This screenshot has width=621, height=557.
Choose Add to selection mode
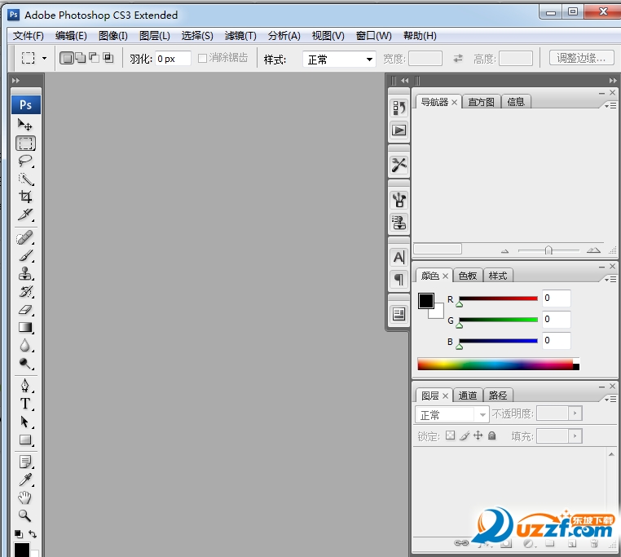(x=81, y=58)
